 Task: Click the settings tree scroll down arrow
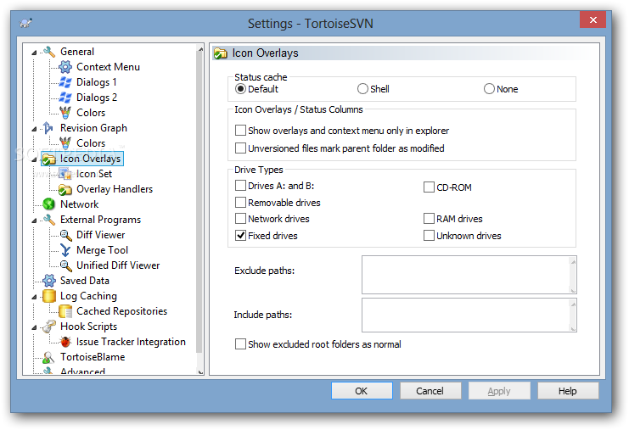click(200, 371)
